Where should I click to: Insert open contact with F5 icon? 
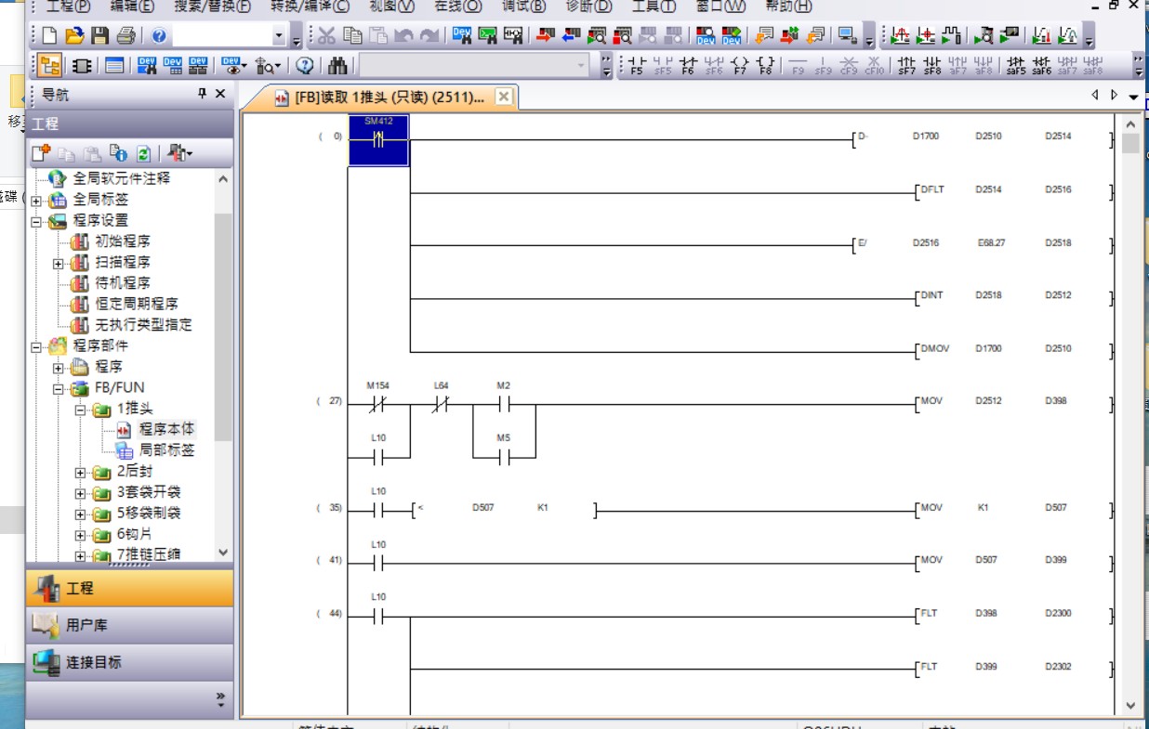(636, 66)
